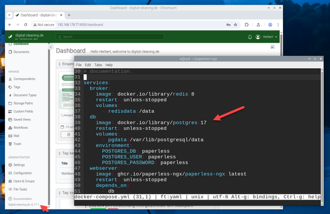Viewport: 330px width, 214px height.
Task: Close the Dashboard browser tab
Action: point(61,15)
